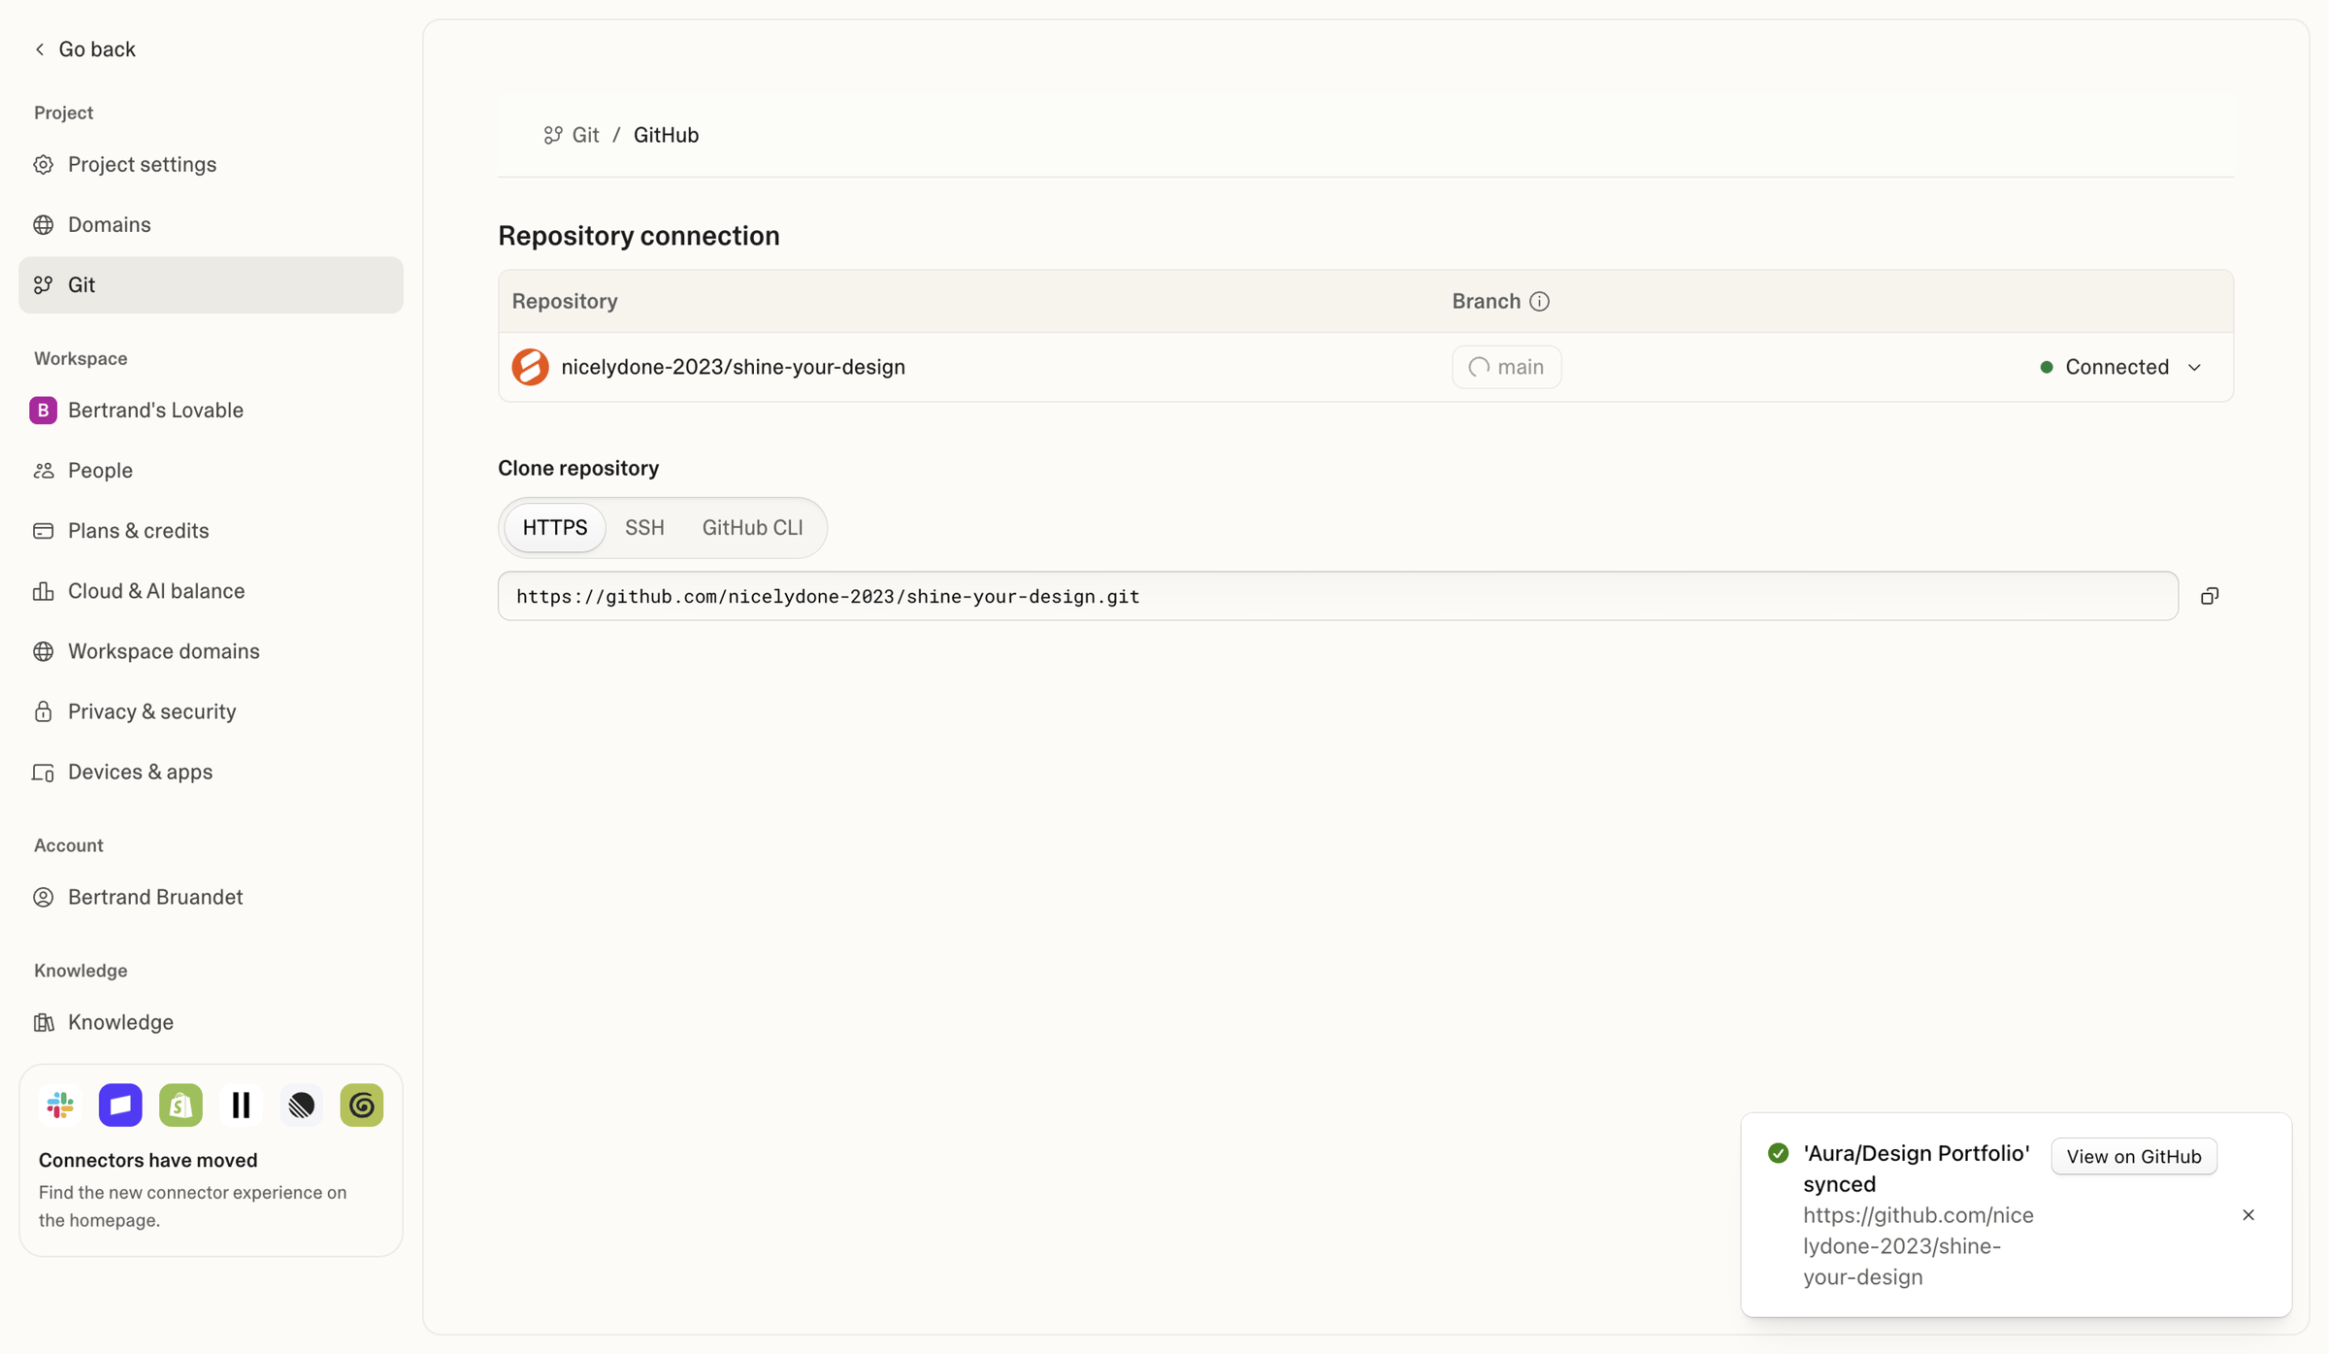Open Workspace domains page
Screen dimensions: 2329x1354
tap(211, 651)
